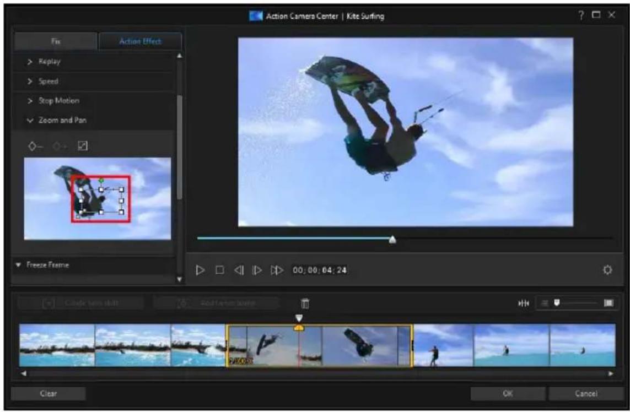Switch to the Action Effect tab
The width and height of the screenshot is (630, 412).
[x=140, y=41]
